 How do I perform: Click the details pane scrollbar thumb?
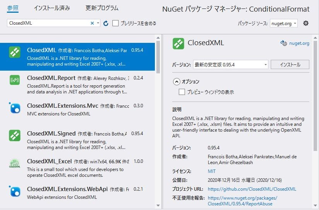click(316, 96)
